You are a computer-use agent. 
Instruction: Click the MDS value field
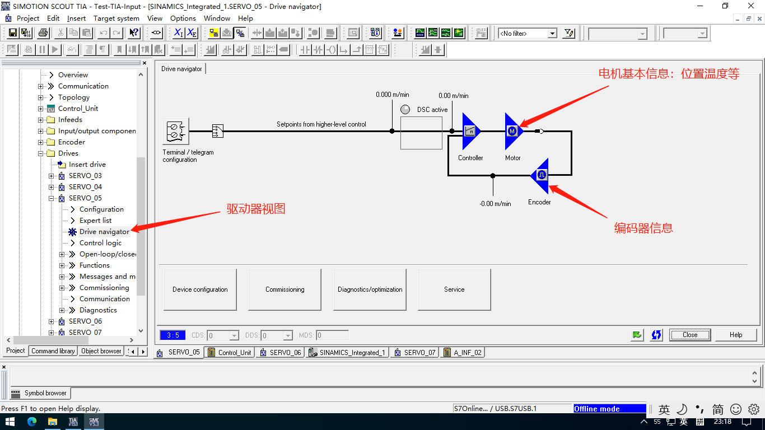coord(332,336)
